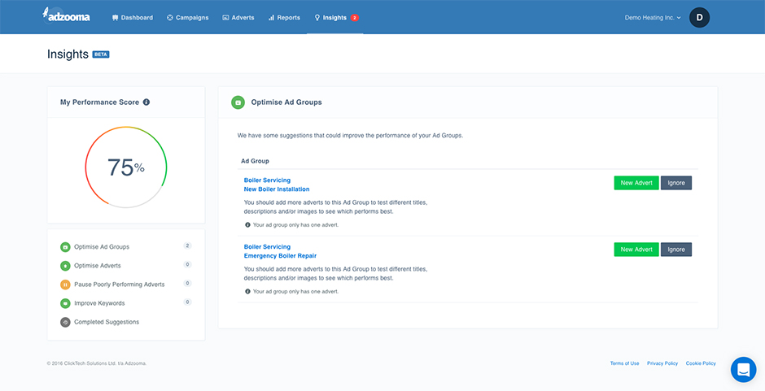Click the orange Pause Poorly Performing Adverts icon
The width and height of the screenshot is (765, 391).
pyautogui.click(x=65, y=285)
